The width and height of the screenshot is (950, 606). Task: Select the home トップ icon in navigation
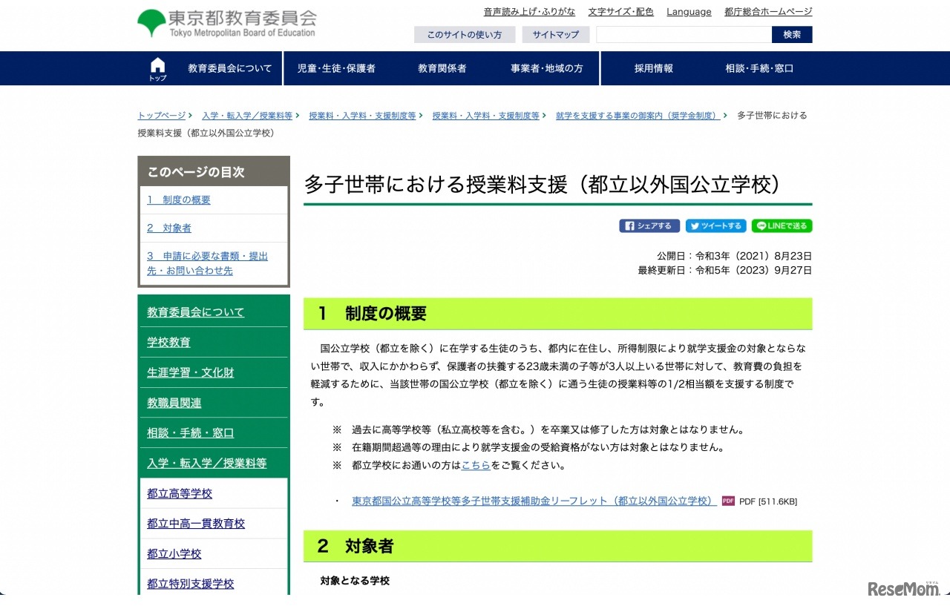pyautogui.click(x=157, y=67)
